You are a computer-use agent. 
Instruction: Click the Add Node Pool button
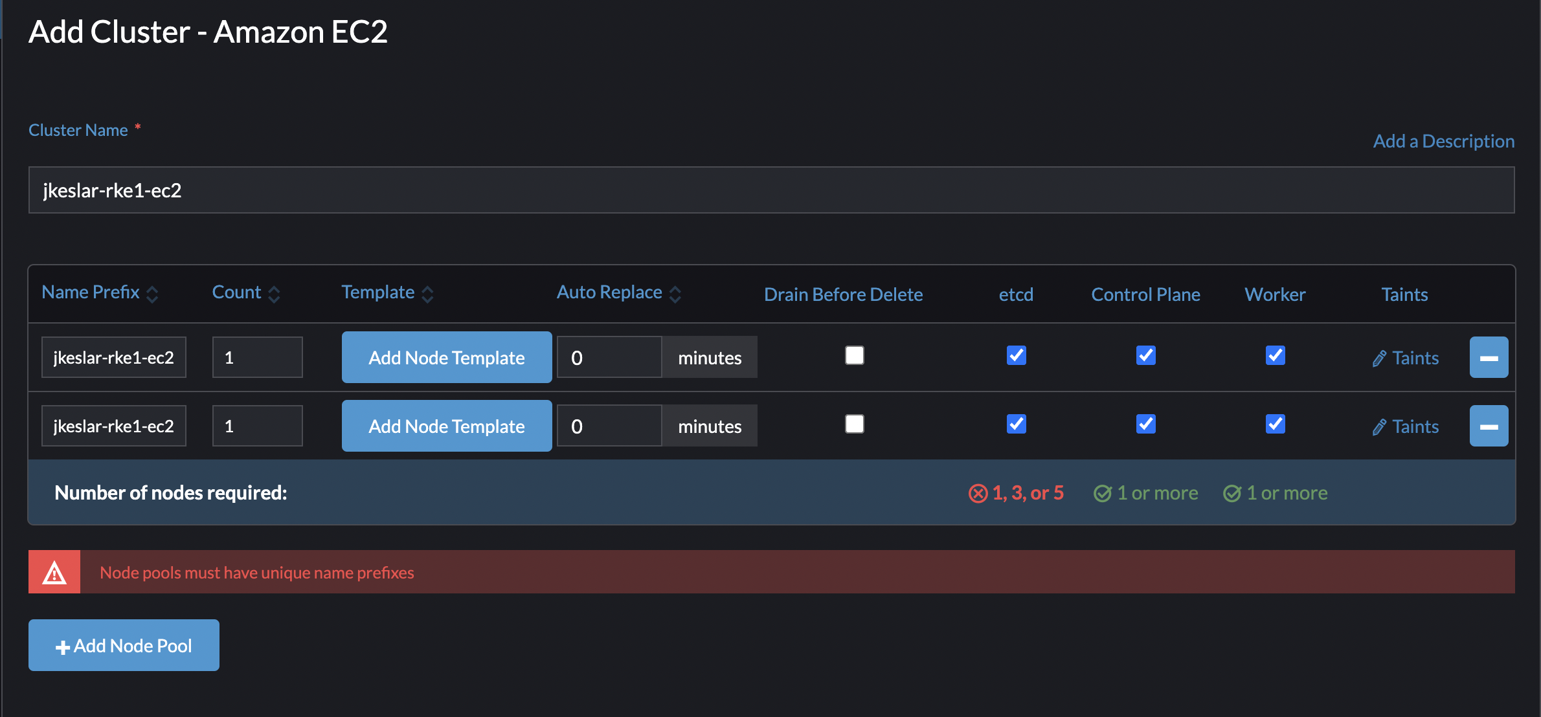click(x=124, y=645)
